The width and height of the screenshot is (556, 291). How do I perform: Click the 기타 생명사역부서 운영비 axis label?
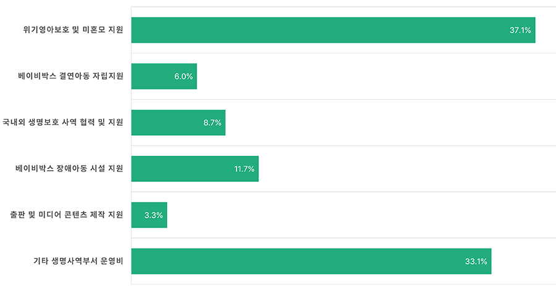(x=78, y=261)
